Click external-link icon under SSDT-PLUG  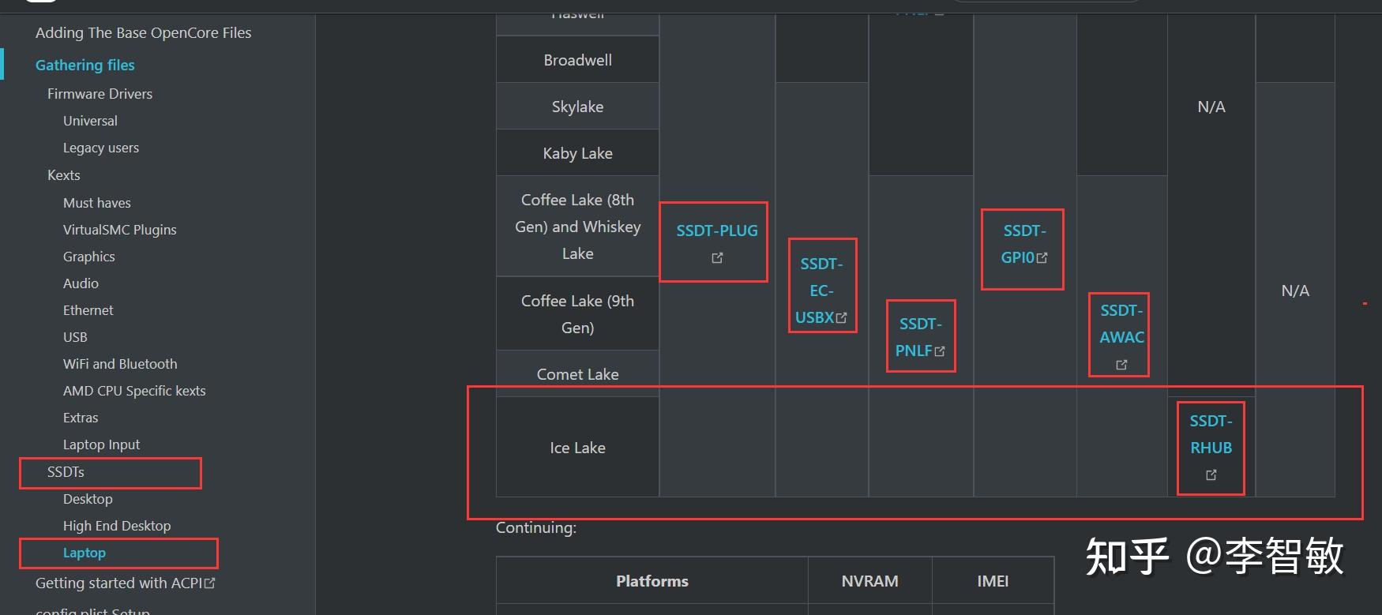pos(717,258)
